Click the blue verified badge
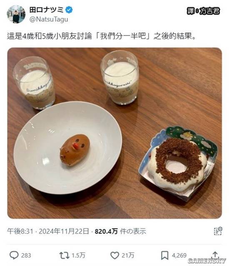 69,10
